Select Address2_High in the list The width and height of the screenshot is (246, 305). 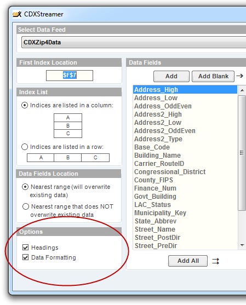tap(185, 114)
